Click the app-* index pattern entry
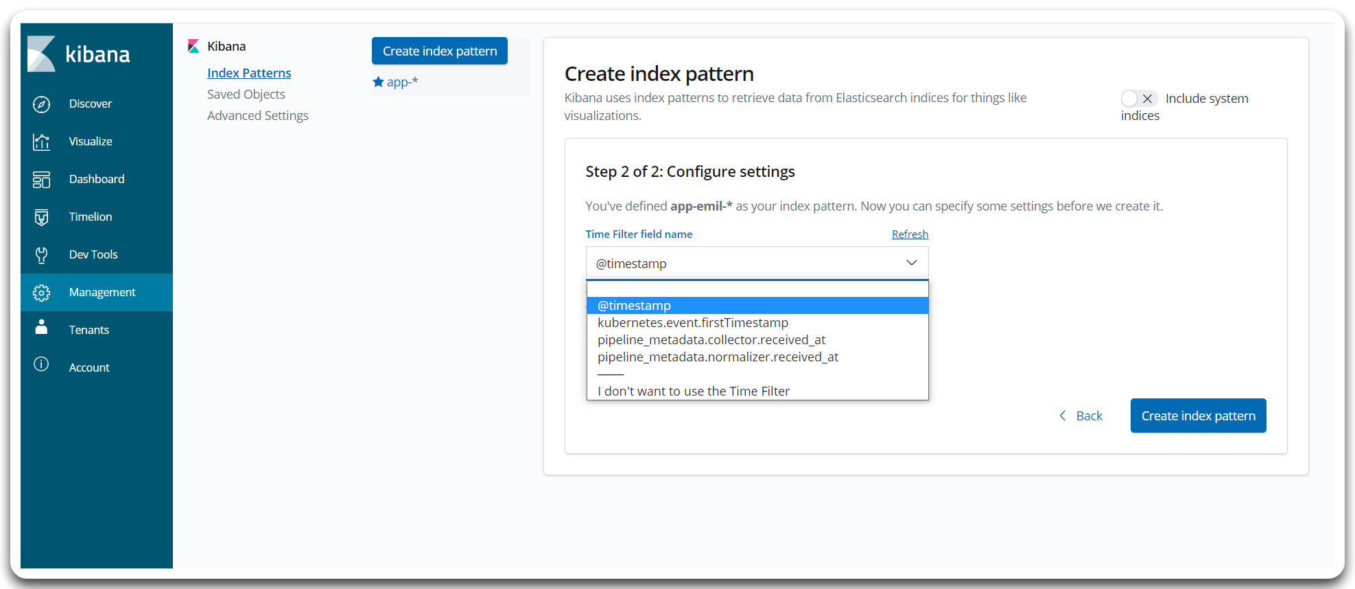The image size is (1355, 589). 402,82
